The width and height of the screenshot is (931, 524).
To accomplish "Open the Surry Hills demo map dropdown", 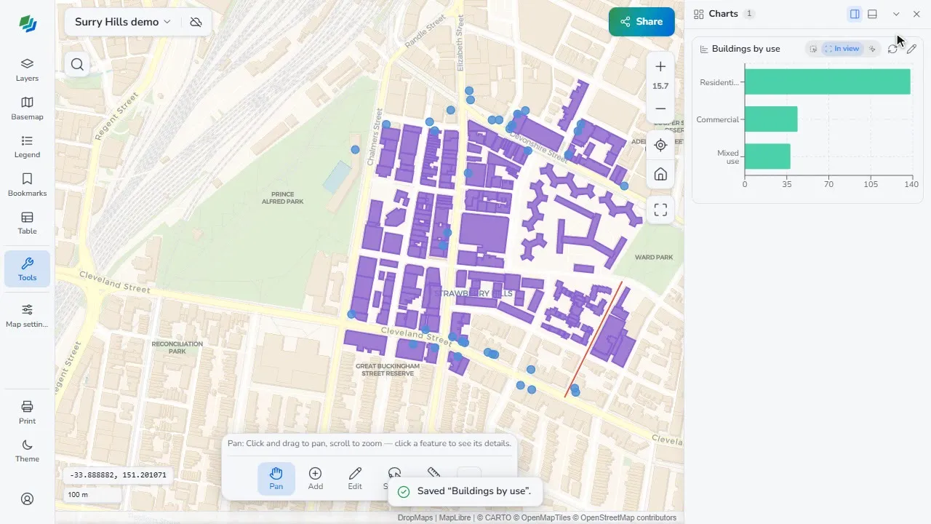I will coord(123,22).
